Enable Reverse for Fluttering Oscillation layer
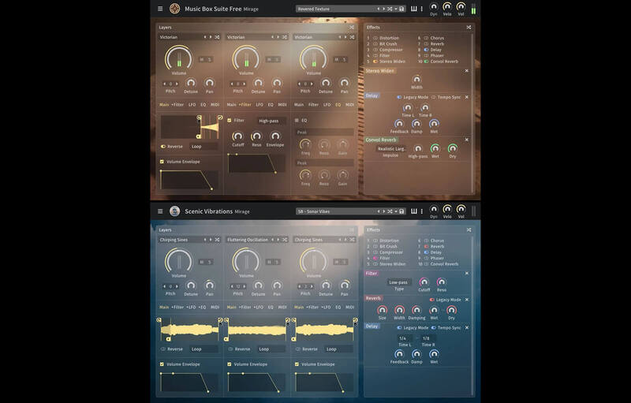631x403 pixels. click(230, 349)
